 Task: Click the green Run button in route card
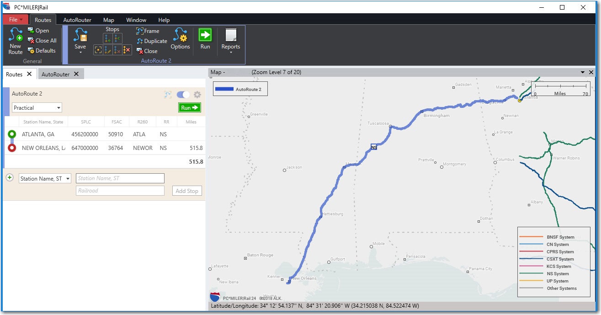[190, 107]
